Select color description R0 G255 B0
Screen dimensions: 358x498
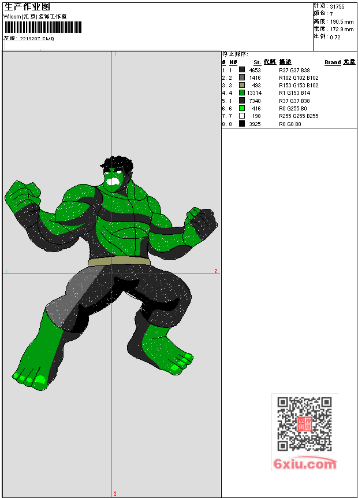coord(293,109)
